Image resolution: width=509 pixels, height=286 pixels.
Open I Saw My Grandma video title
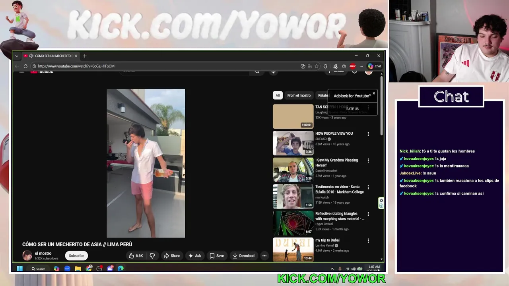(x=337, y=163)
